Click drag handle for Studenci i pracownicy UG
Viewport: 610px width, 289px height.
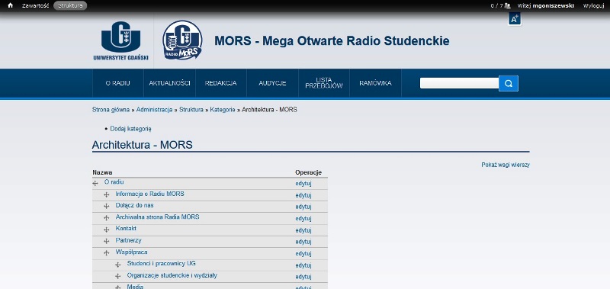[118, 265]
